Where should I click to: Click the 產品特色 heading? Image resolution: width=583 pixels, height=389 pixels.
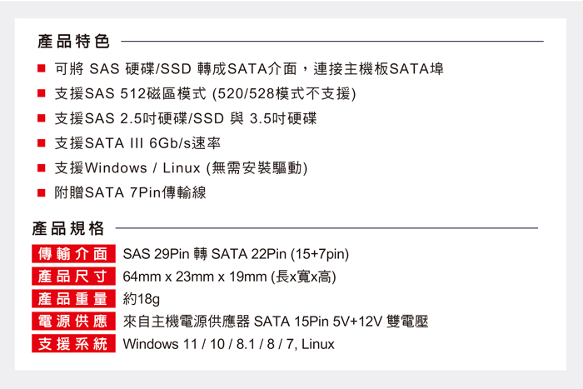73,41
